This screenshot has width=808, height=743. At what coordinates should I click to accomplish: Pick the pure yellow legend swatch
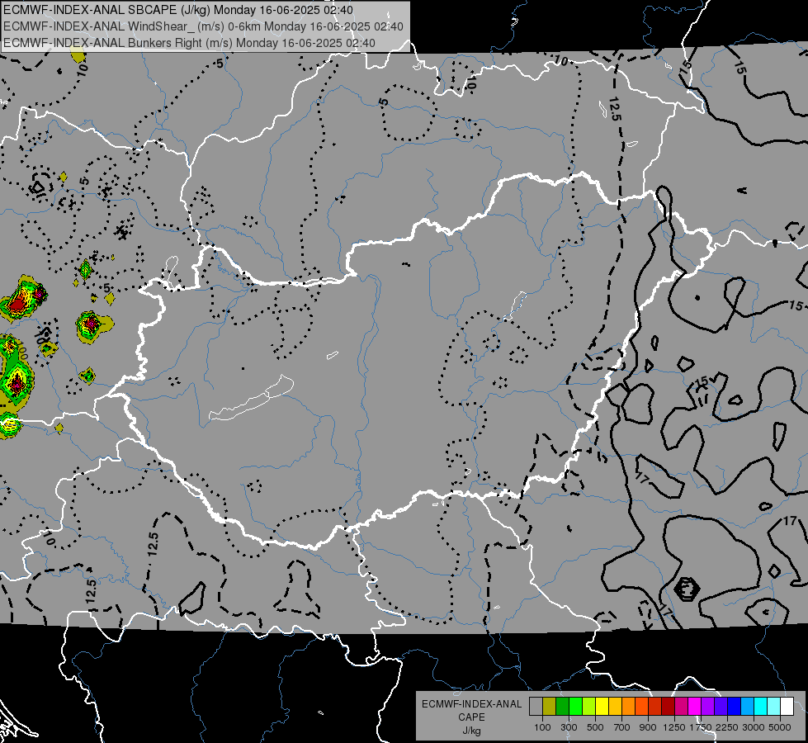[602, 706]
